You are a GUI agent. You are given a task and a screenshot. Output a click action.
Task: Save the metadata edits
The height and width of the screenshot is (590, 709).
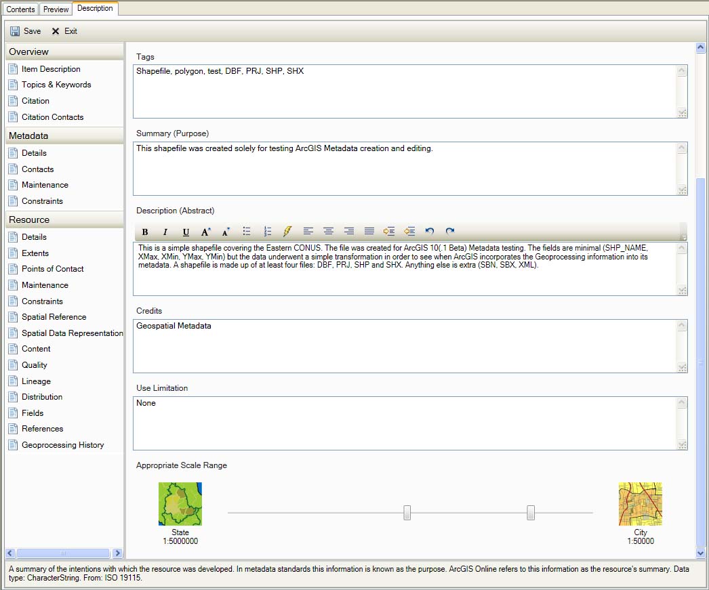point(25,30)
